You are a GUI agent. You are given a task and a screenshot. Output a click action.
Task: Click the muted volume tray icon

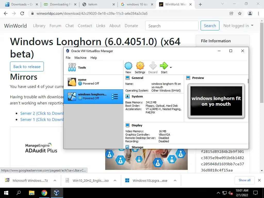click(x=231, y=193)
